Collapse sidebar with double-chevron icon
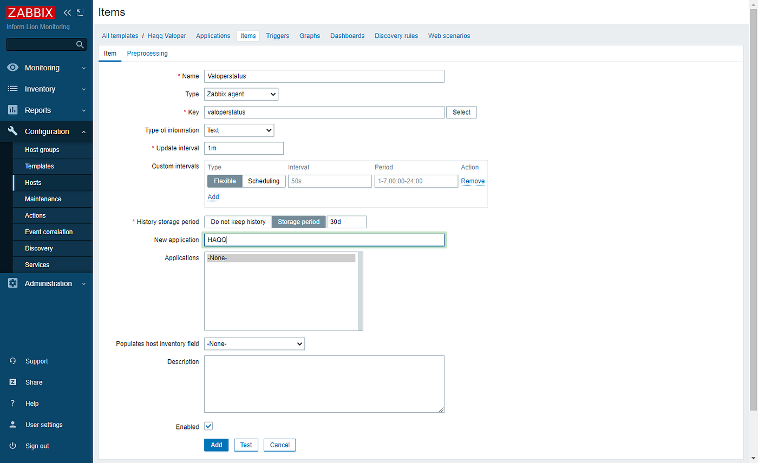This screenshot has height=463, width=758. tap(68, 12)
